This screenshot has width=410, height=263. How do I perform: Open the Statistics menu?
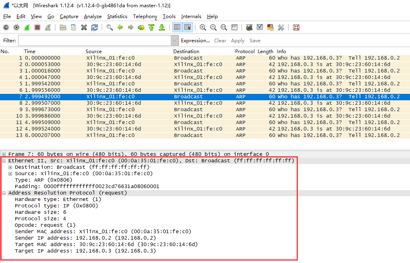point(117,17)
